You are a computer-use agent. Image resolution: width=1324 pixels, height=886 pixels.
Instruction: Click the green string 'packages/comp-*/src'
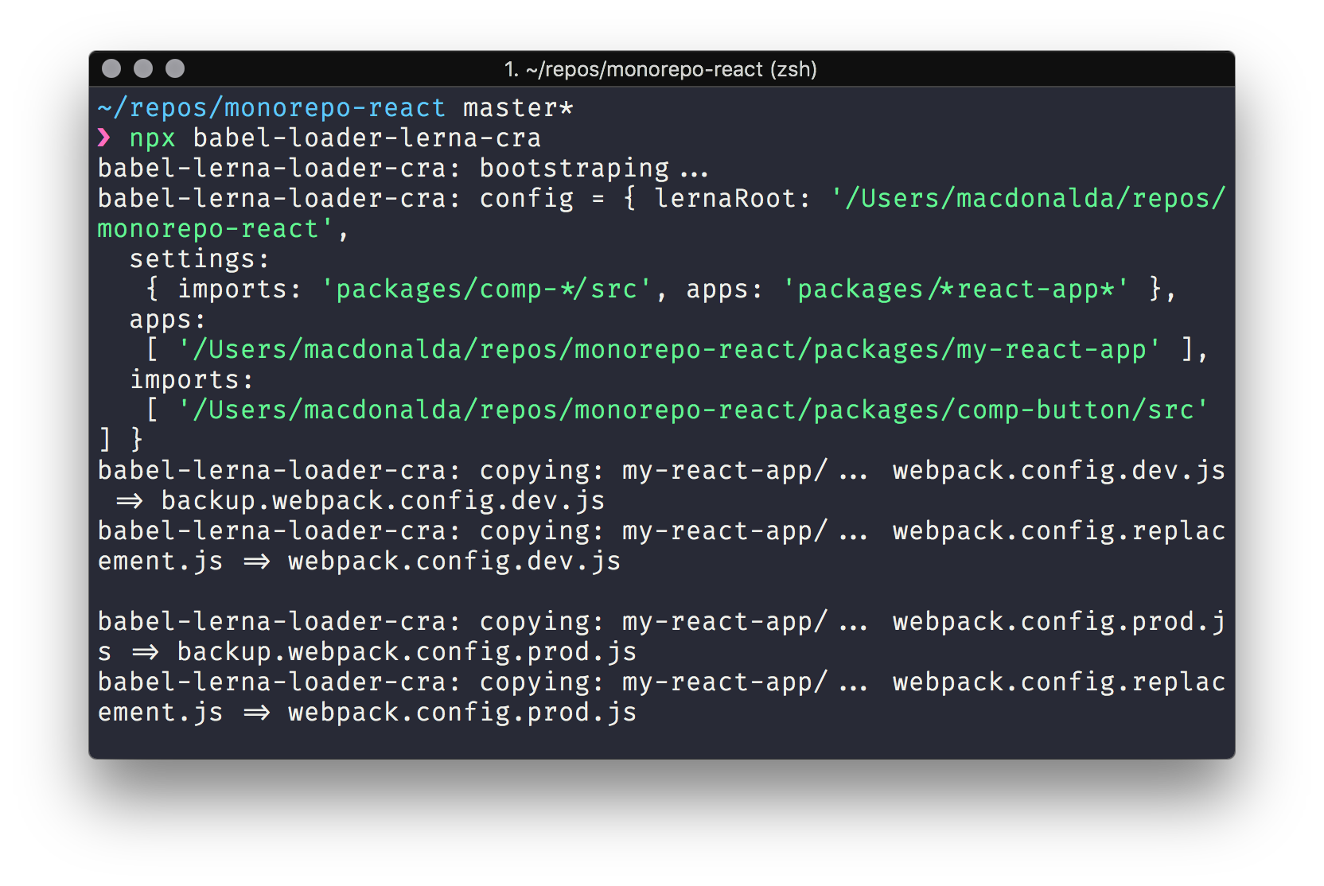pyautogui.click(x=486, y=290)
